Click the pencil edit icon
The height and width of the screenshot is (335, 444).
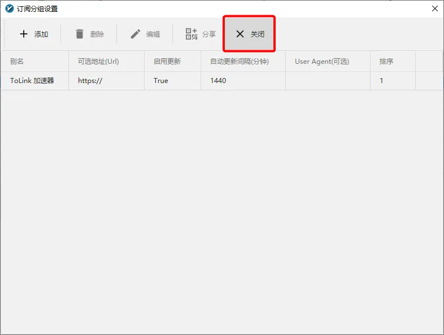click(136, 34)
